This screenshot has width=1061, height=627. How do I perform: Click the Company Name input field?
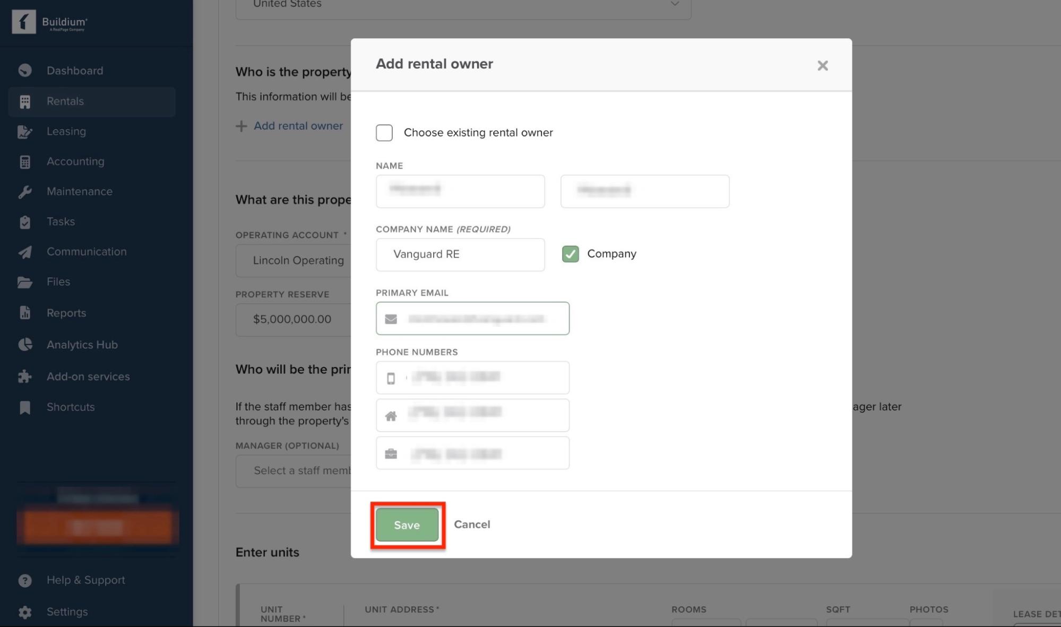pos(460,255)
